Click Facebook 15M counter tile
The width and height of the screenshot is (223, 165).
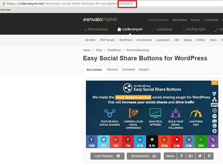click(92, 142)
